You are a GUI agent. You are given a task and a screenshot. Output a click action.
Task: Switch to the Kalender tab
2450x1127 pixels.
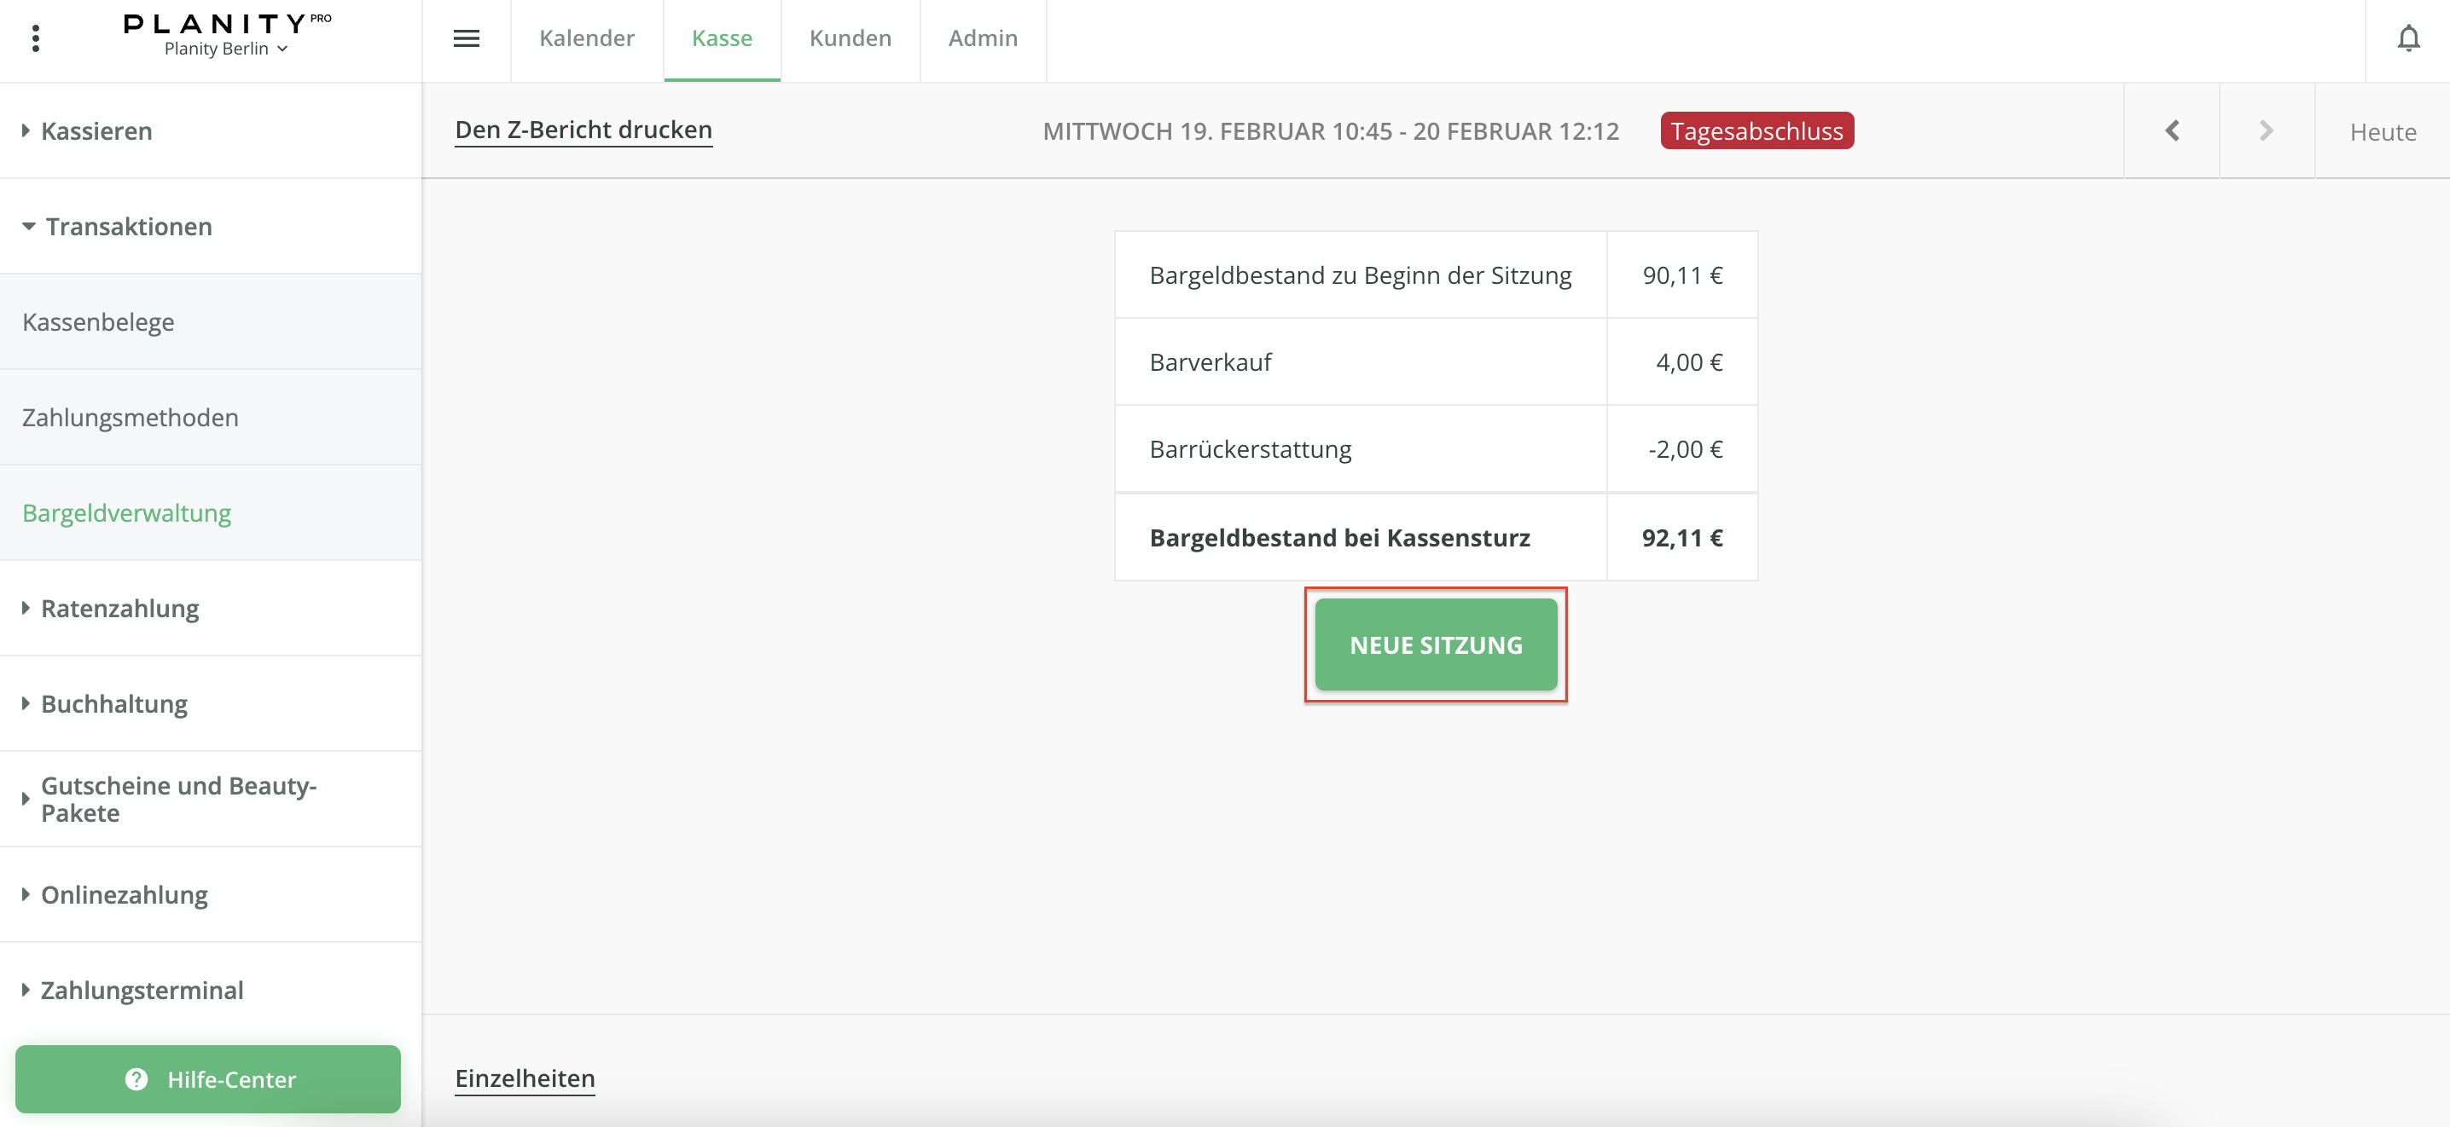tap(586, 39)
